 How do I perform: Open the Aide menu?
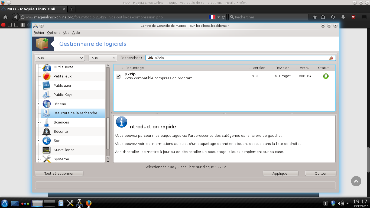tap(76, 32)
